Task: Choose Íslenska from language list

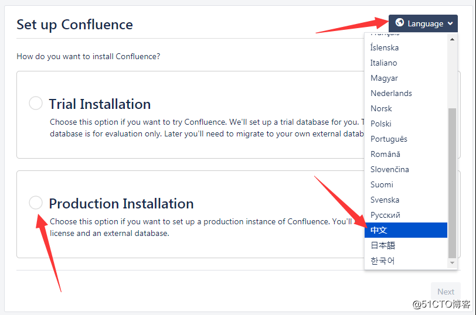Action: 406,47
